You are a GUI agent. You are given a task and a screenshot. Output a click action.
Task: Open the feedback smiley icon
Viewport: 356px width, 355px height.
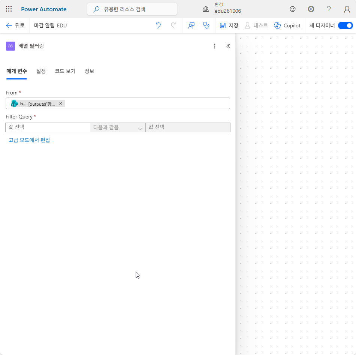pos(292,9)
